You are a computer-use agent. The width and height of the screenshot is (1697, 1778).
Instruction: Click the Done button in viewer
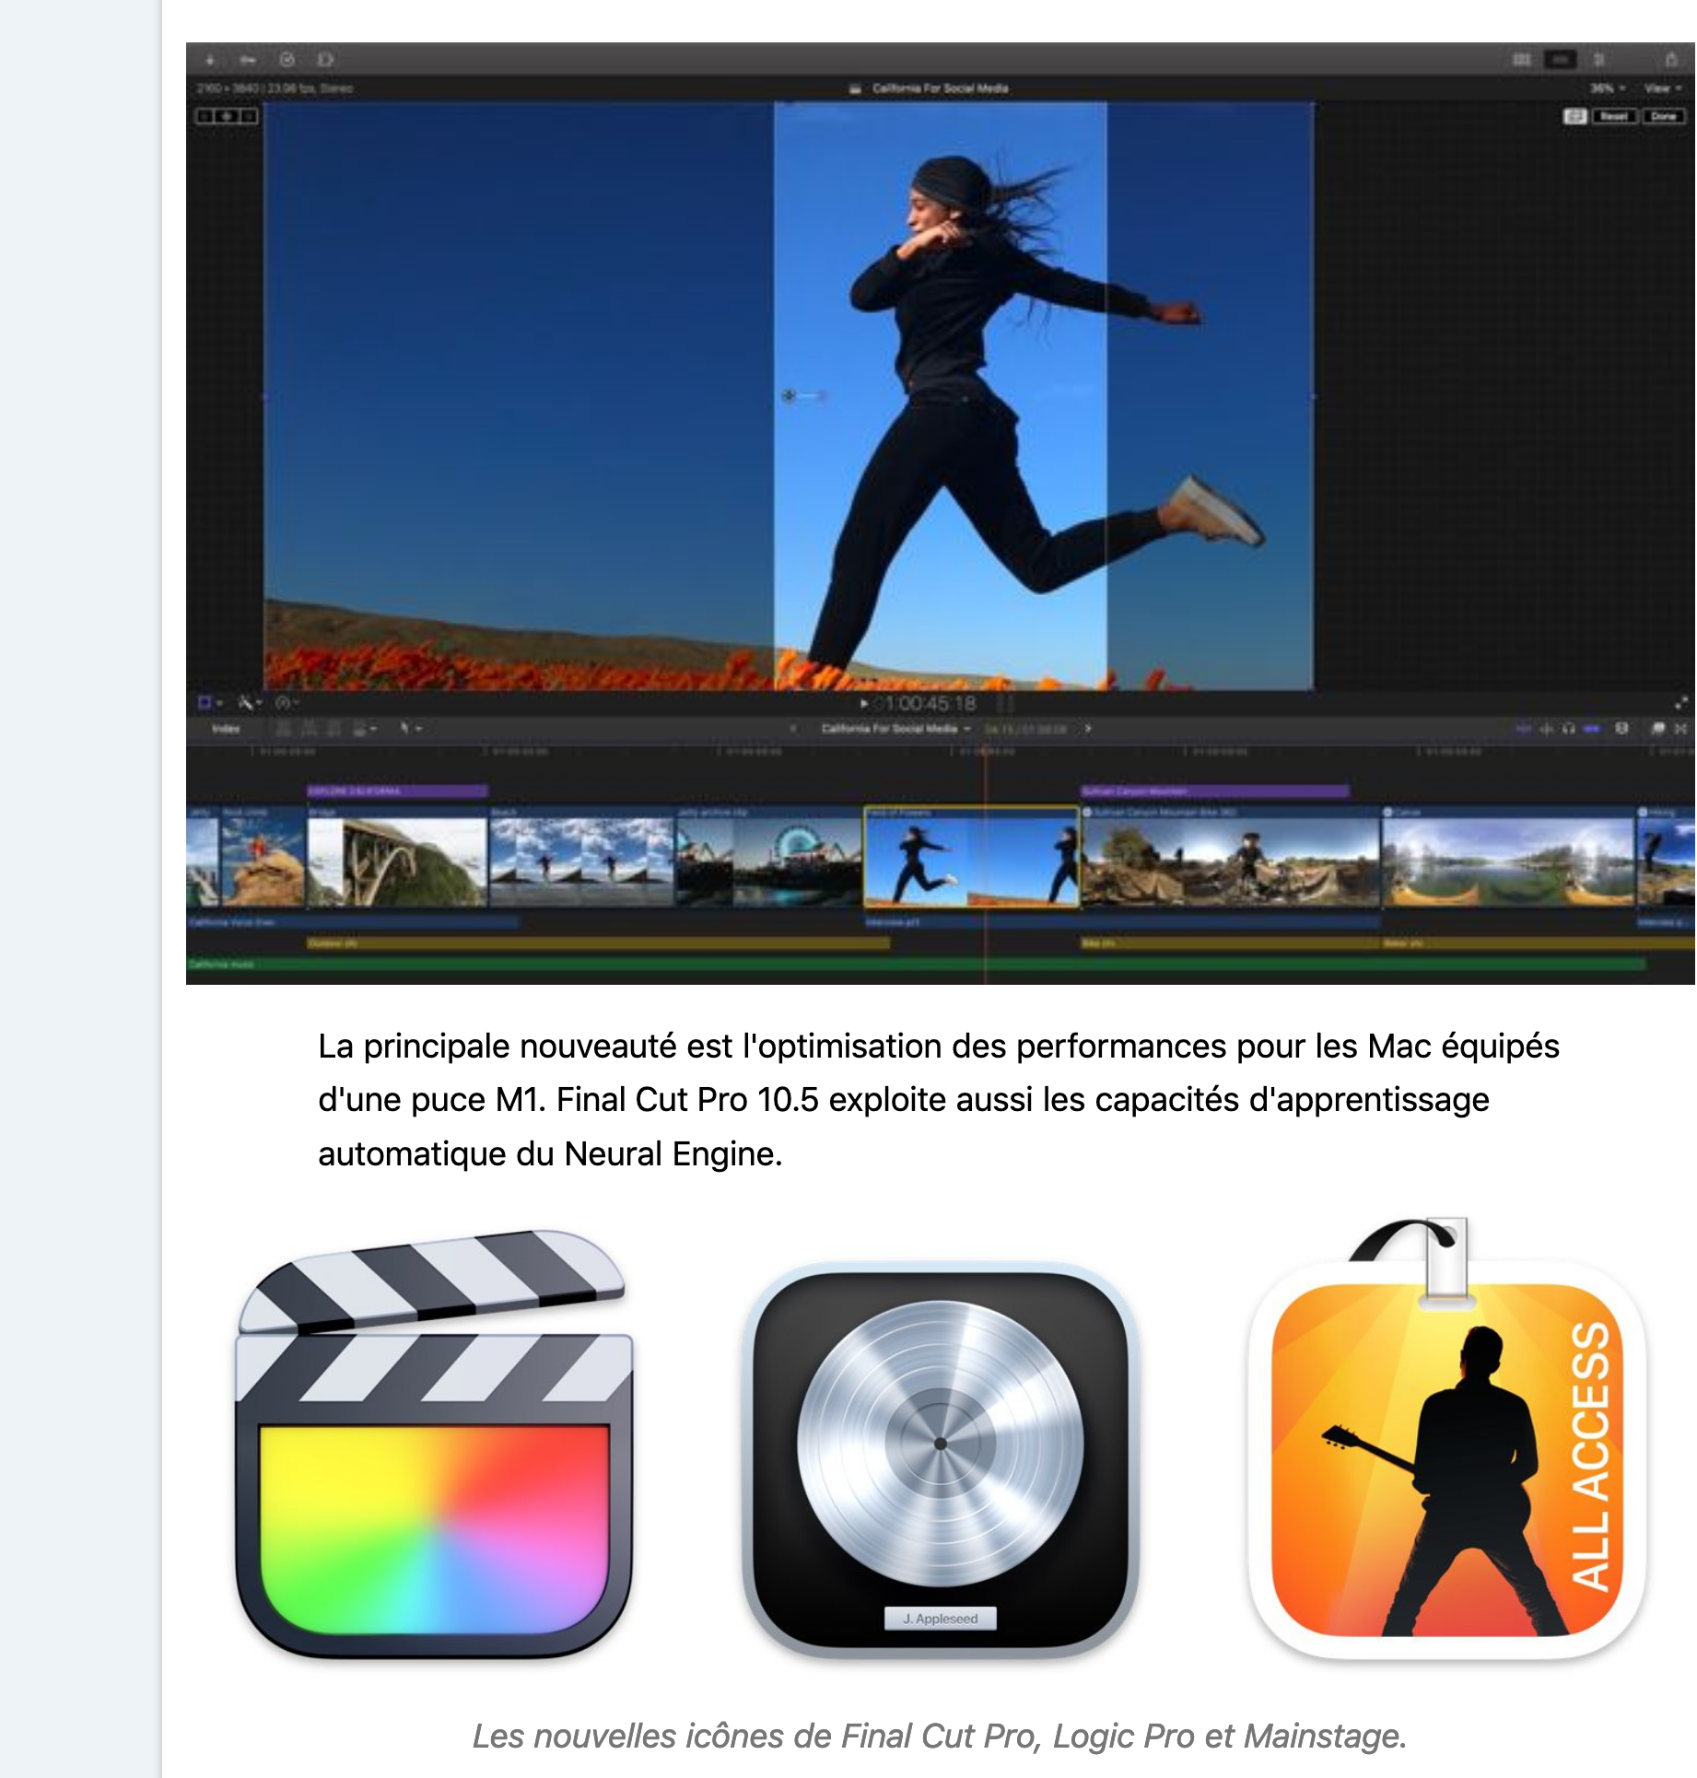(x=1663, y=117)
